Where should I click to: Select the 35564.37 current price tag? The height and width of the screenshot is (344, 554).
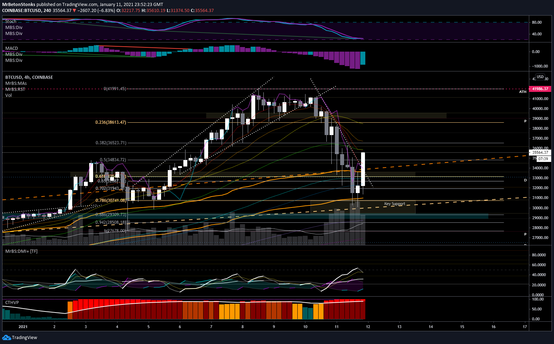tap(540, 152)
